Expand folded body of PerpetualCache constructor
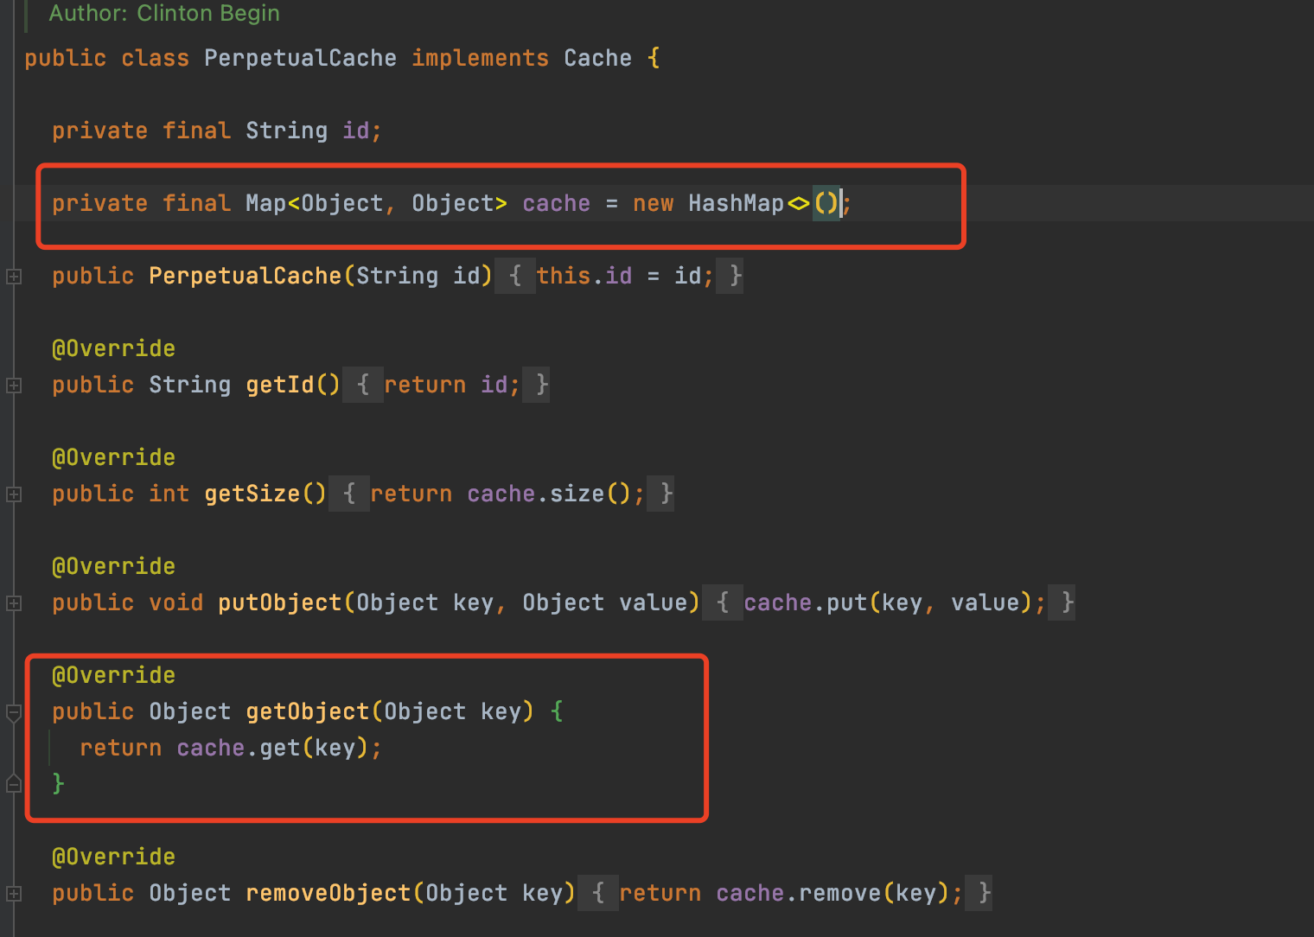Image resolution: width=1314 pixels, height=937 pixels. point(619,277)
